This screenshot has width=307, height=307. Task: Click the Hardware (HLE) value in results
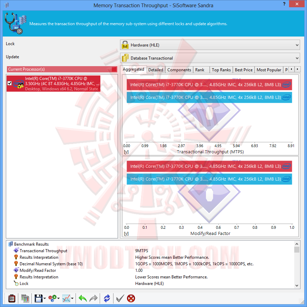pos(149,284)
